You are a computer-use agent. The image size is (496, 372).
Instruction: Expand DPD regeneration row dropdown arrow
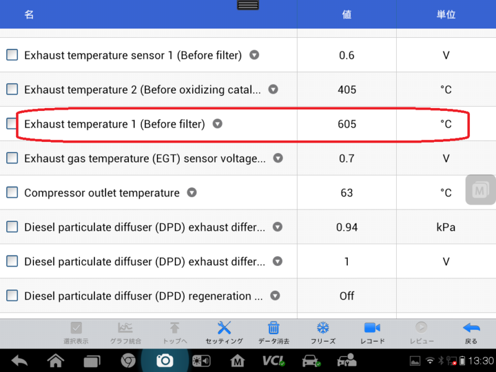tap(275, 296)
